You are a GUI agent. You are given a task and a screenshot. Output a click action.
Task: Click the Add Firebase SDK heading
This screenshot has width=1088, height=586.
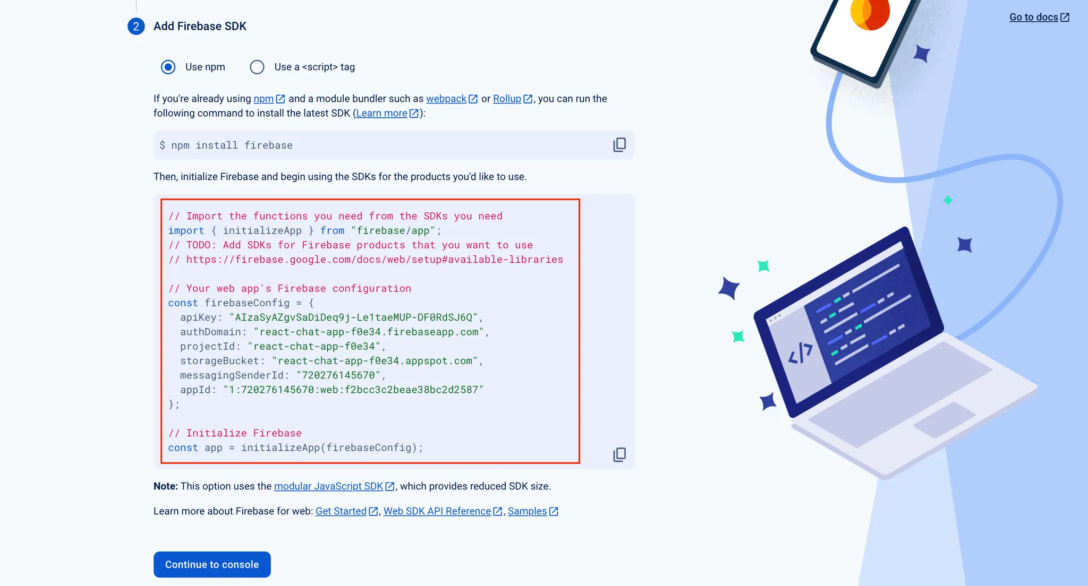point(200,26)
